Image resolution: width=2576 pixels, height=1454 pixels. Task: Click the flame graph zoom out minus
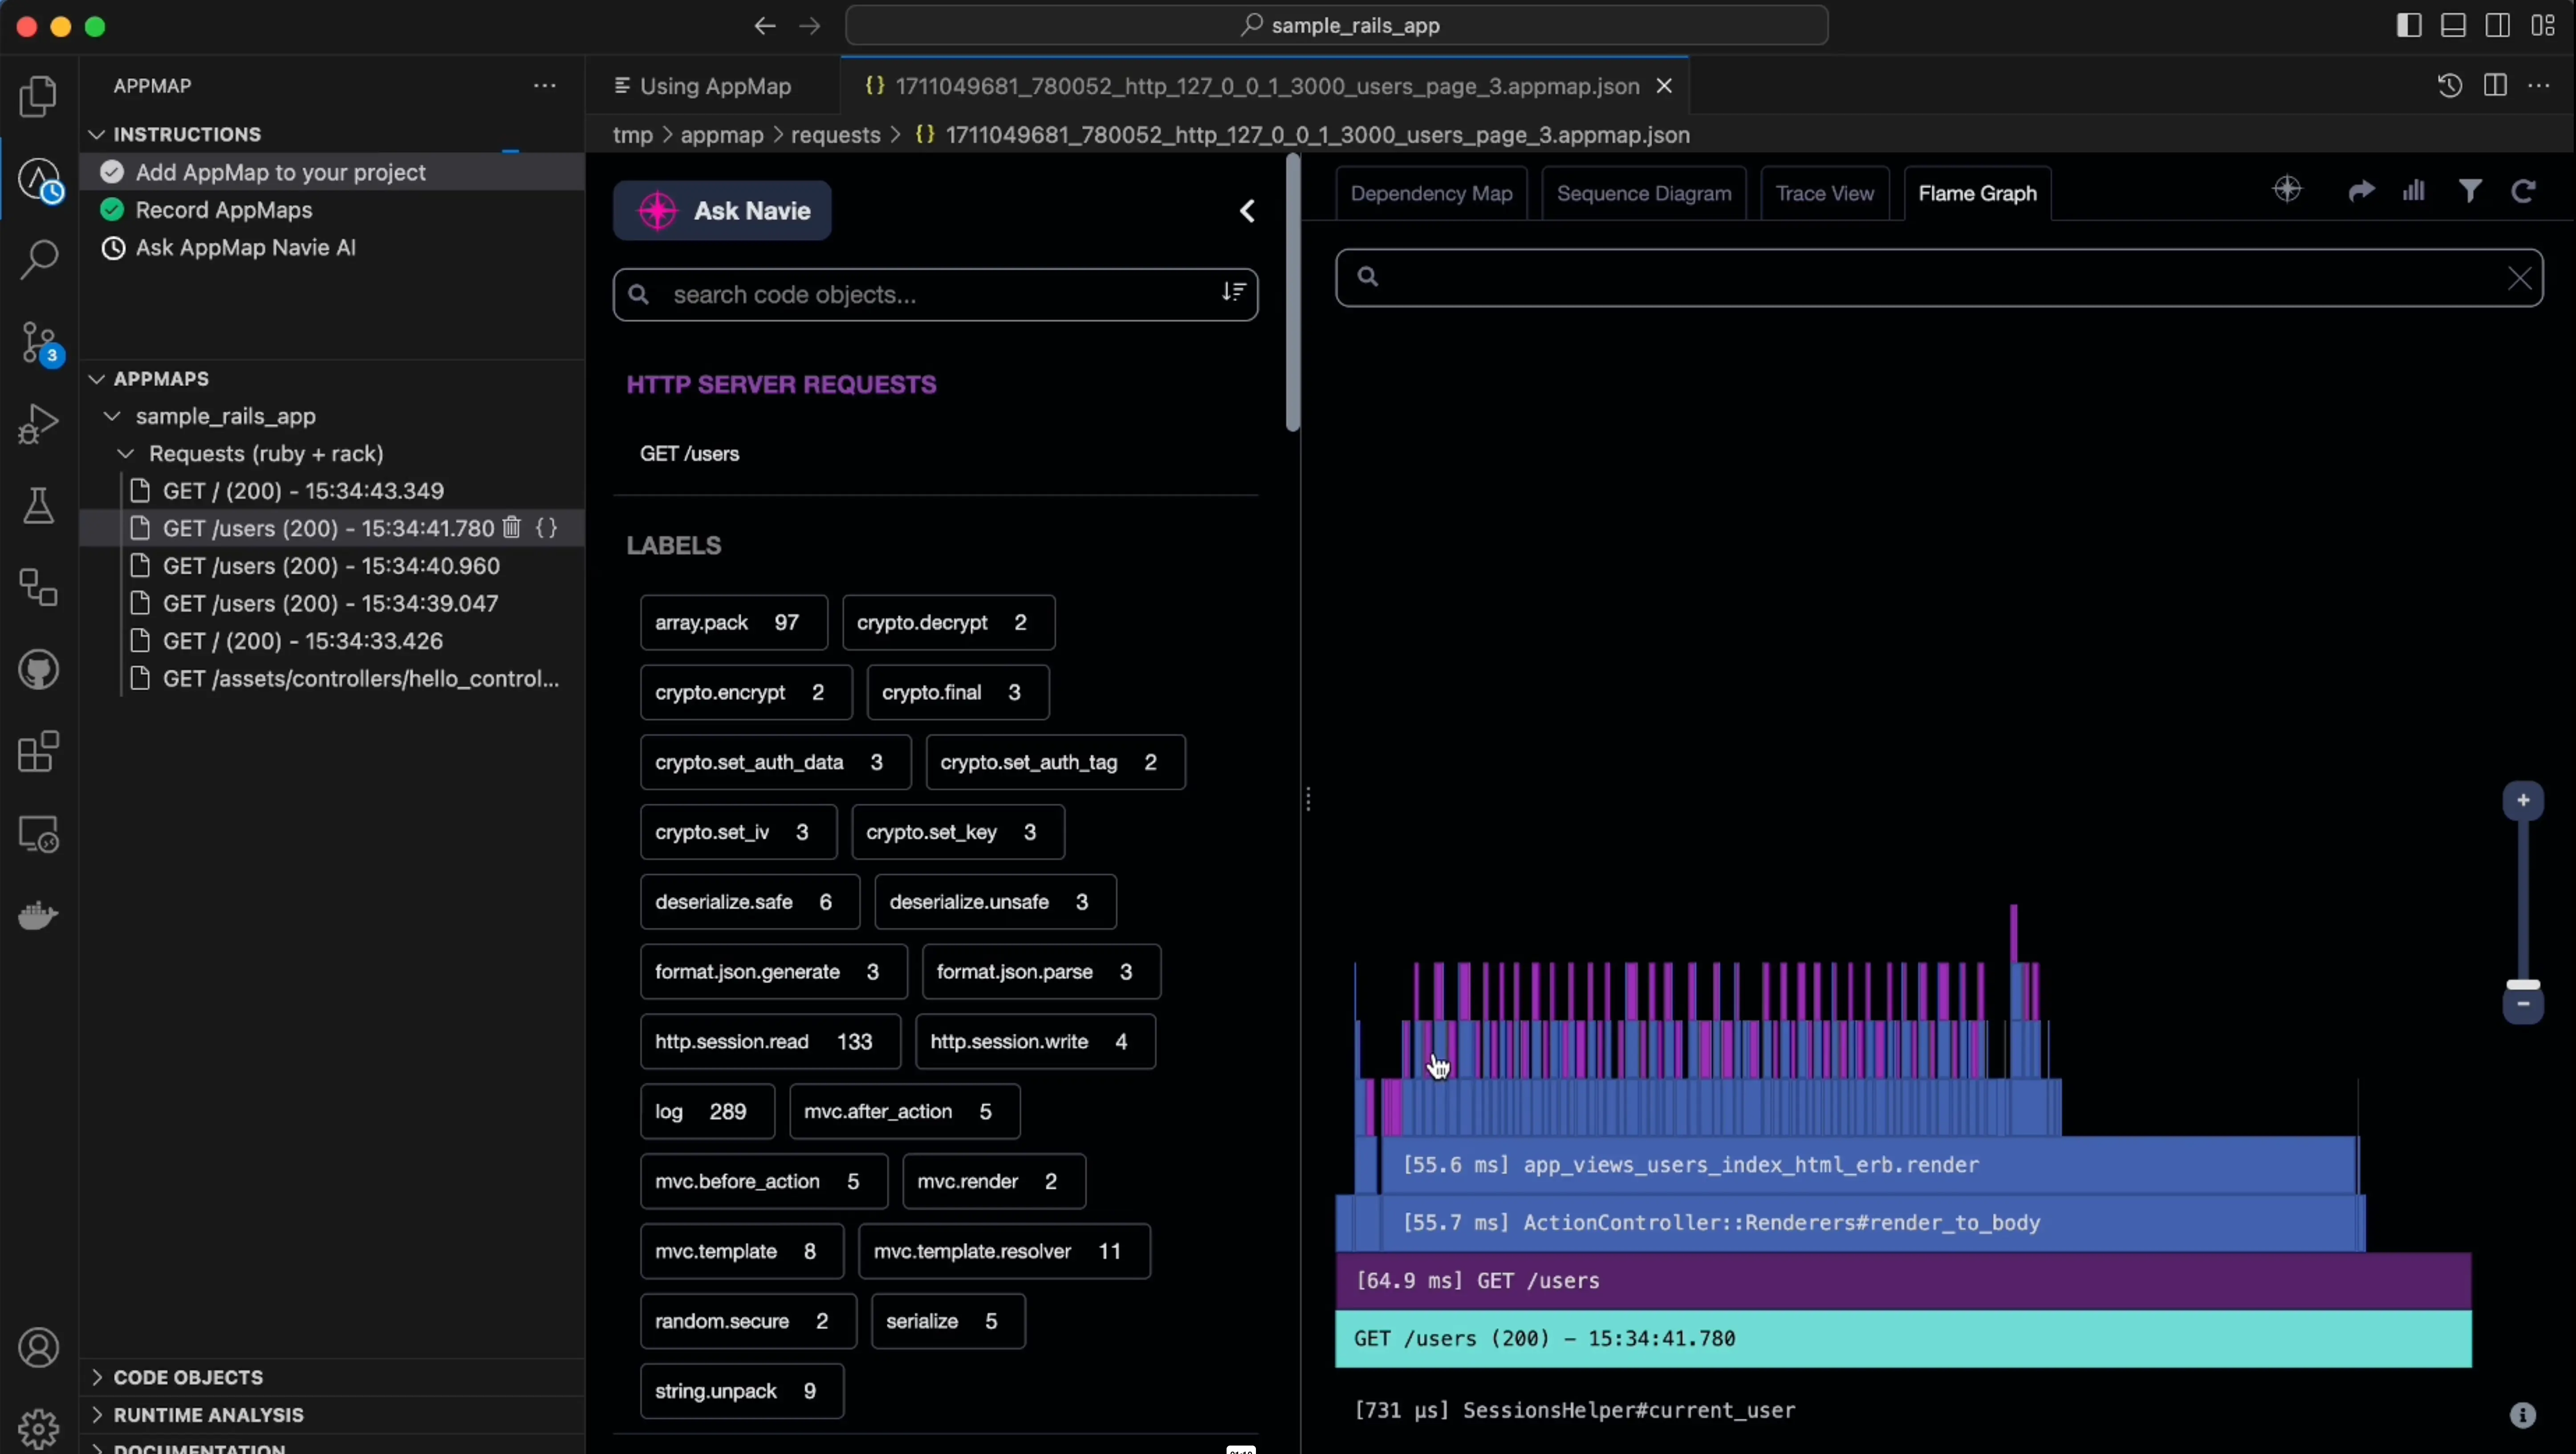2523,1004
